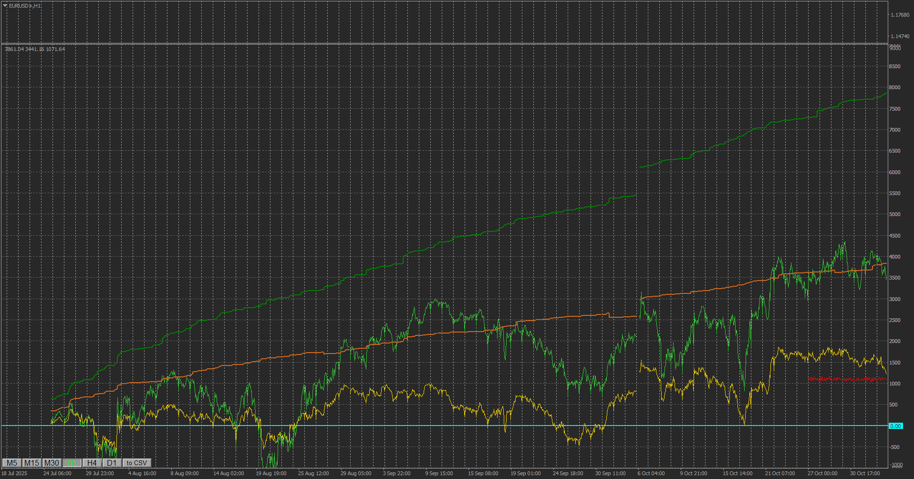Select the D1 daily timeframe button
The height and width of the screenshot is (479, 914).
pyautogui.click(x=112, y=463)
